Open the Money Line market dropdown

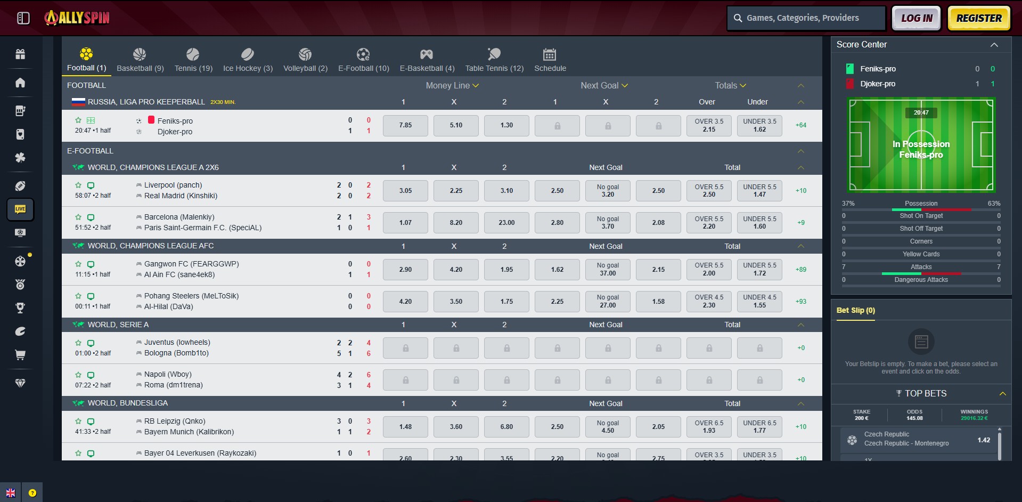[x=452, y=85]
